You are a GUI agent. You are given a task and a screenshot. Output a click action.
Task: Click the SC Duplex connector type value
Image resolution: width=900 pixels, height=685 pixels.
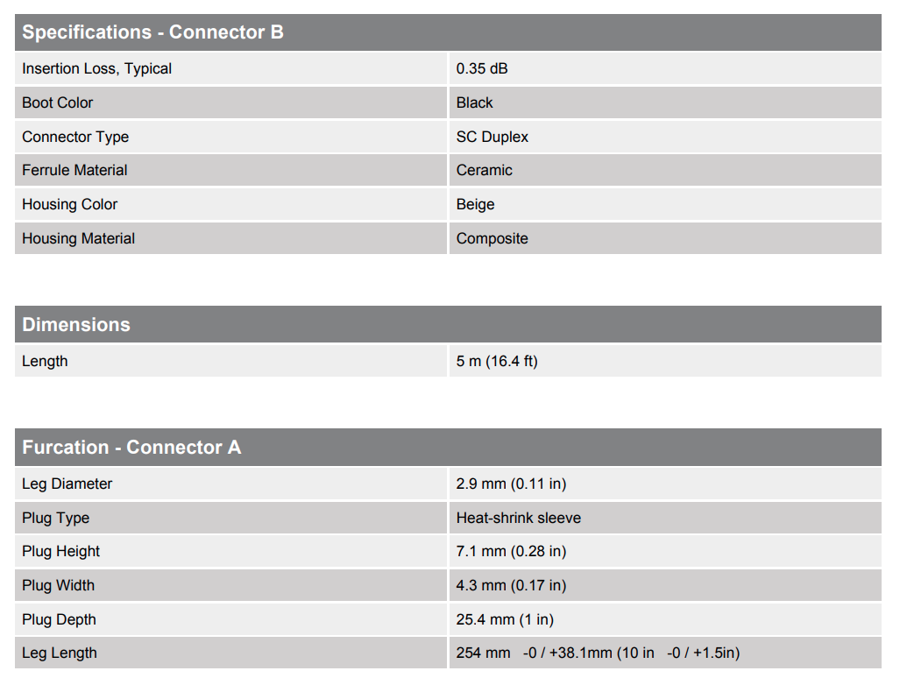point(492,137)
